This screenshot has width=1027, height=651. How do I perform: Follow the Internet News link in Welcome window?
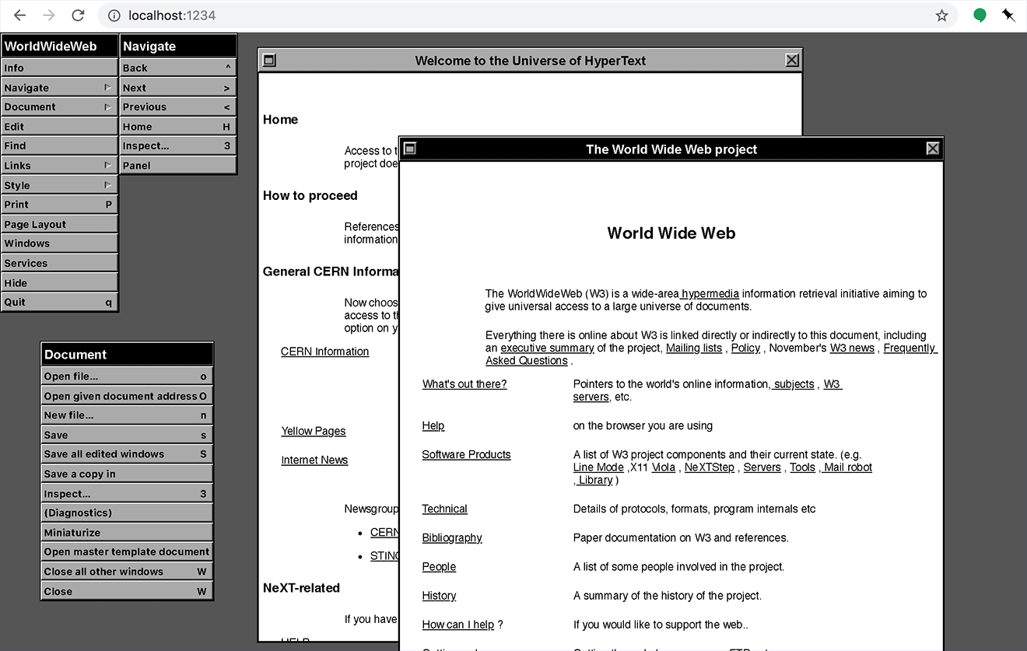314,460
